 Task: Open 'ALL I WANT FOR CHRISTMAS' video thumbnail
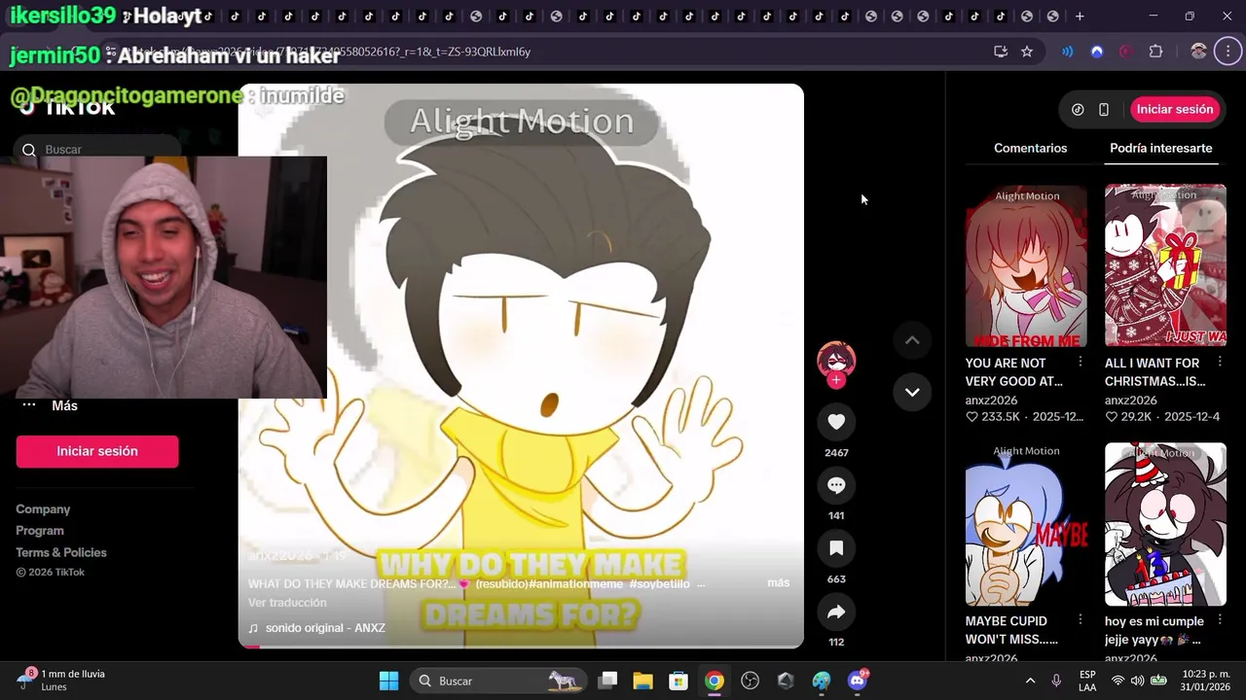pos(1165,265)
